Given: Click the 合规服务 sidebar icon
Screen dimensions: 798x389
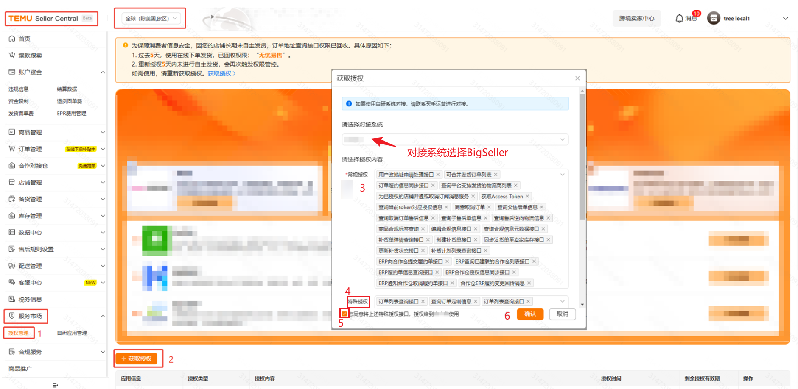Looking at the screenshot, I should (x=12, y=352).
